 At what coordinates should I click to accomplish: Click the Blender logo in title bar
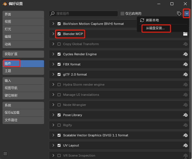5,4
